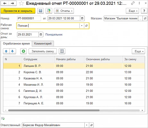Screen dimensions: 148x128
Task: Click the messages icon at bottom left
Action: [x=3, y=118]
